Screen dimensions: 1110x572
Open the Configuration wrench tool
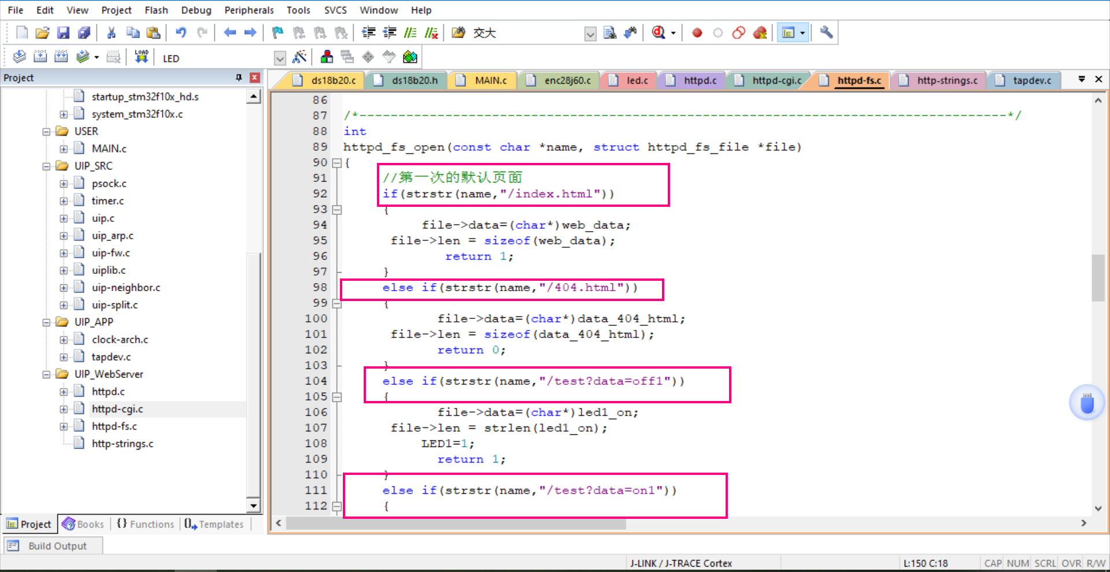(x=826, y=32)
